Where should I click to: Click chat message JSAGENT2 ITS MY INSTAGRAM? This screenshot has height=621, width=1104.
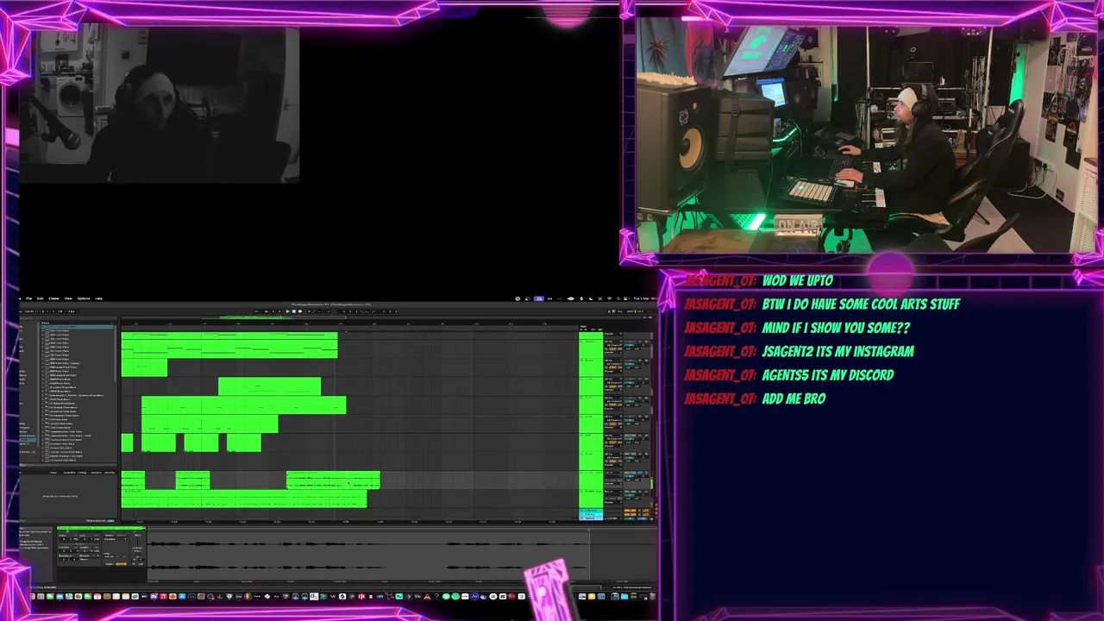(837, 351)
